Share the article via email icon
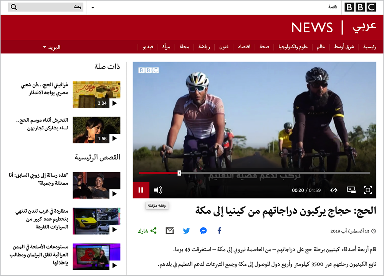This screenshot has height=276, width=384. pos(170,230)
